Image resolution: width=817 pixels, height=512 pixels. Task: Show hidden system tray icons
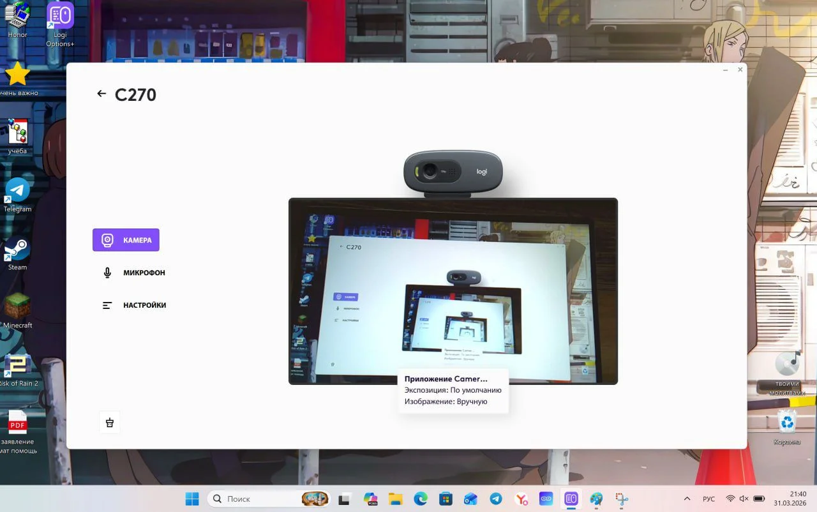[x=687, y=499]
